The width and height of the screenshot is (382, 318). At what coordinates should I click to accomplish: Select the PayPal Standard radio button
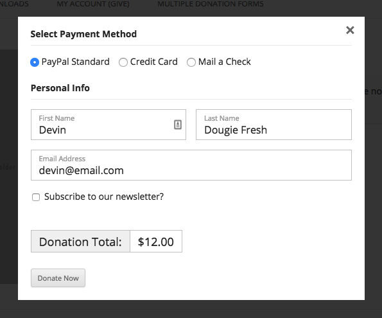click(x=35, y=62)
